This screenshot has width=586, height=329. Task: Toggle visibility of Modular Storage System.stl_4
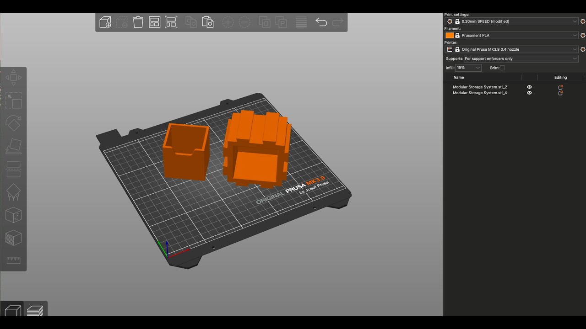pos(529,93)
